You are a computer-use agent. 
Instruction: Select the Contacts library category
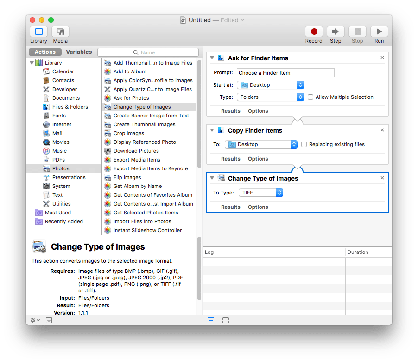click(x=63, y=80)
